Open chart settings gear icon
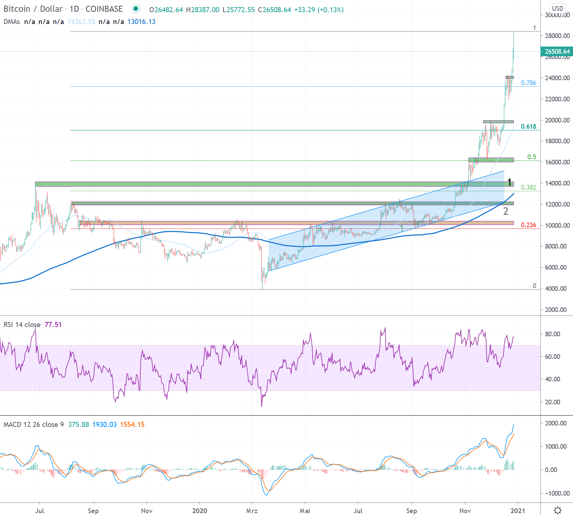The width and height of the screenshot is (573, 515). pos(557,510)
